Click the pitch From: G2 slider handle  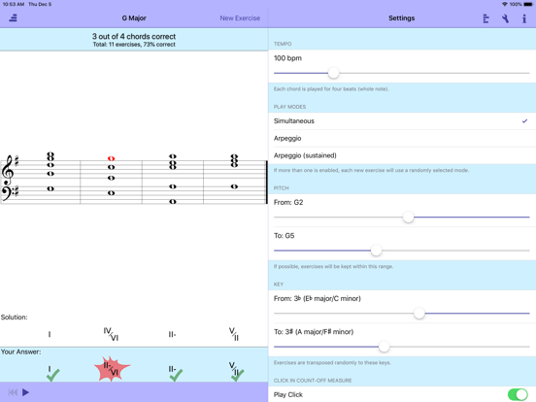tap(408, 218)
